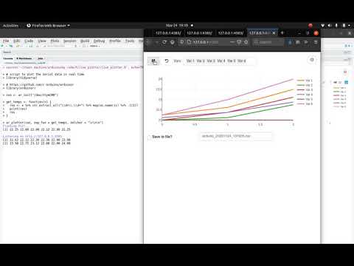Toggle Var 3 in the chart legend
Screen dimensions: 354x266
pyautogui.click(x=305, y=90)
